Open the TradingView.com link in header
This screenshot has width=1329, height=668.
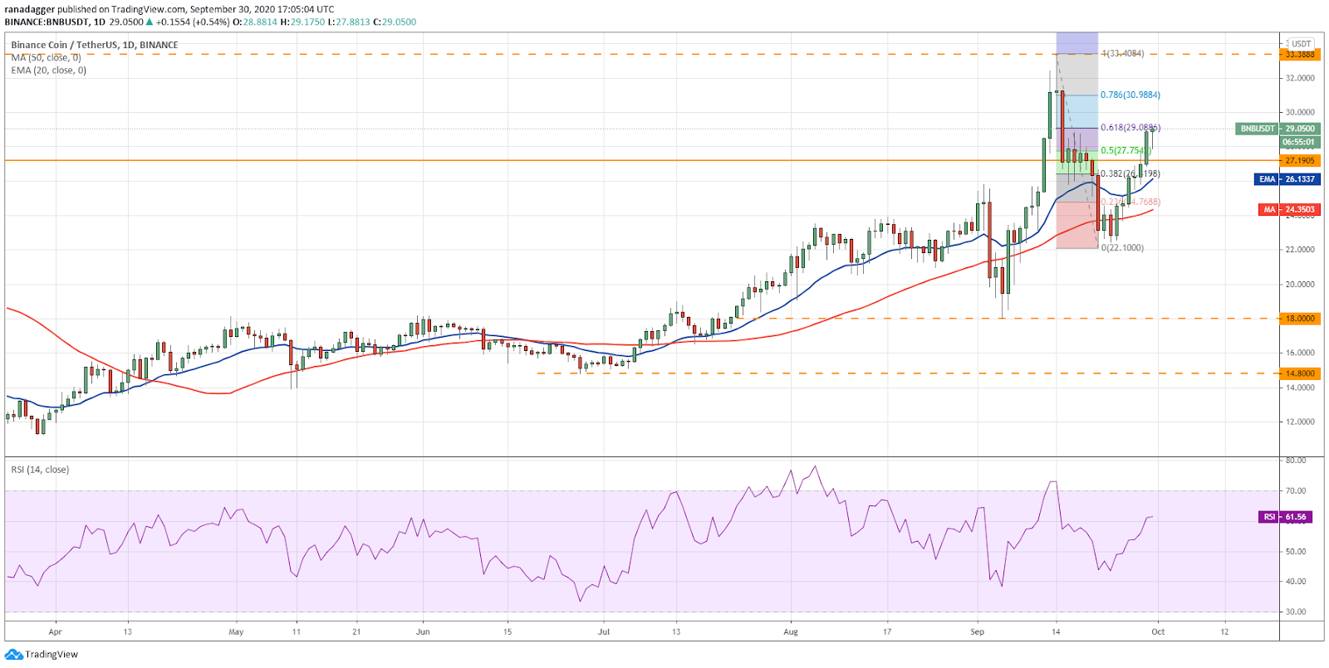coord(149,9)
